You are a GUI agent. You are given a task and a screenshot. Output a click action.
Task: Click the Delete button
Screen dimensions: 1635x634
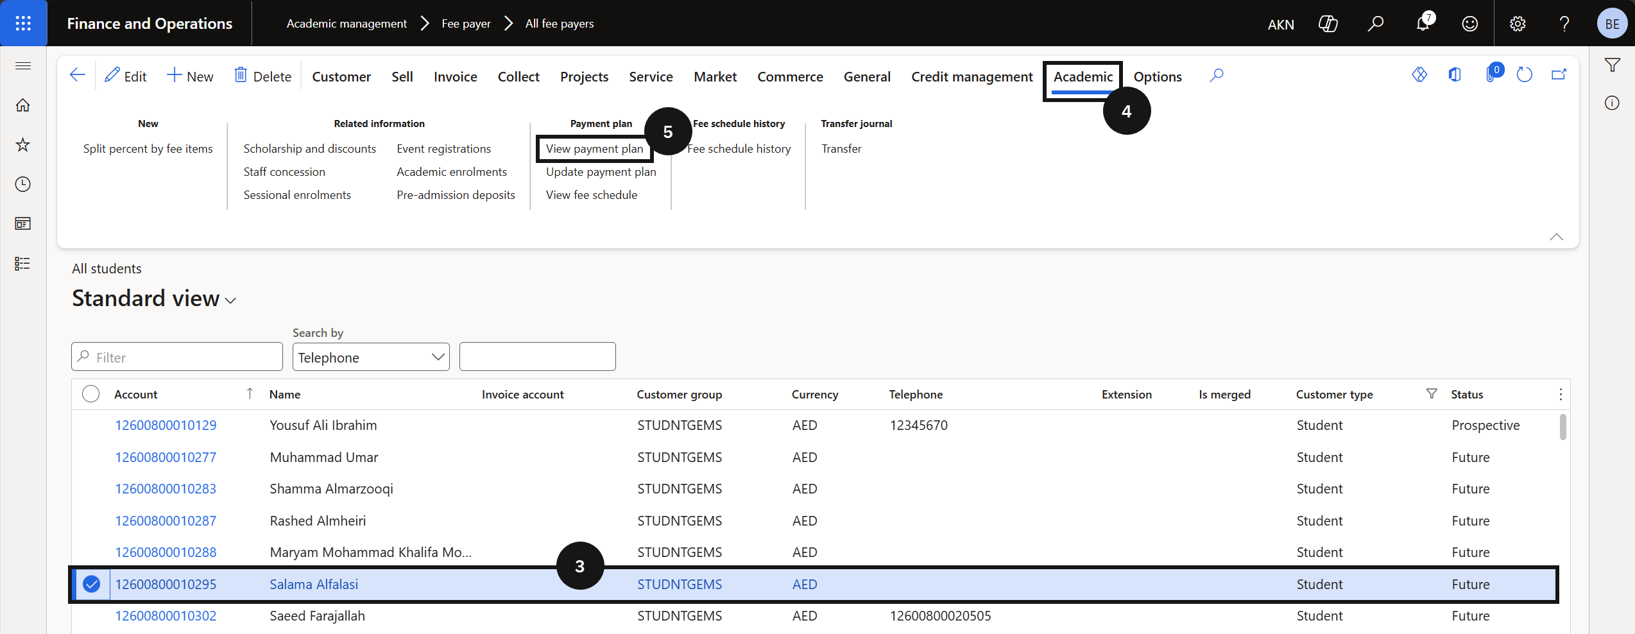[x=263, y=76]
